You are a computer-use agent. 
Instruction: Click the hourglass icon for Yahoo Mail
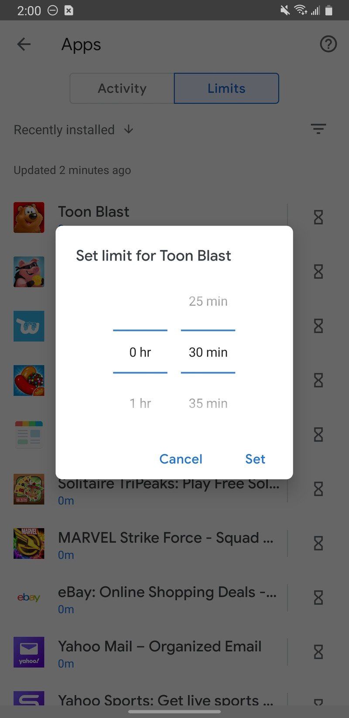[x=318, y=652]
